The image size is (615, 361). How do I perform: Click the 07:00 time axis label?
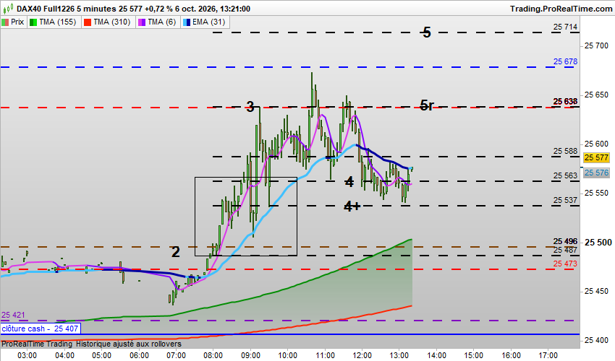pos(176,355)
